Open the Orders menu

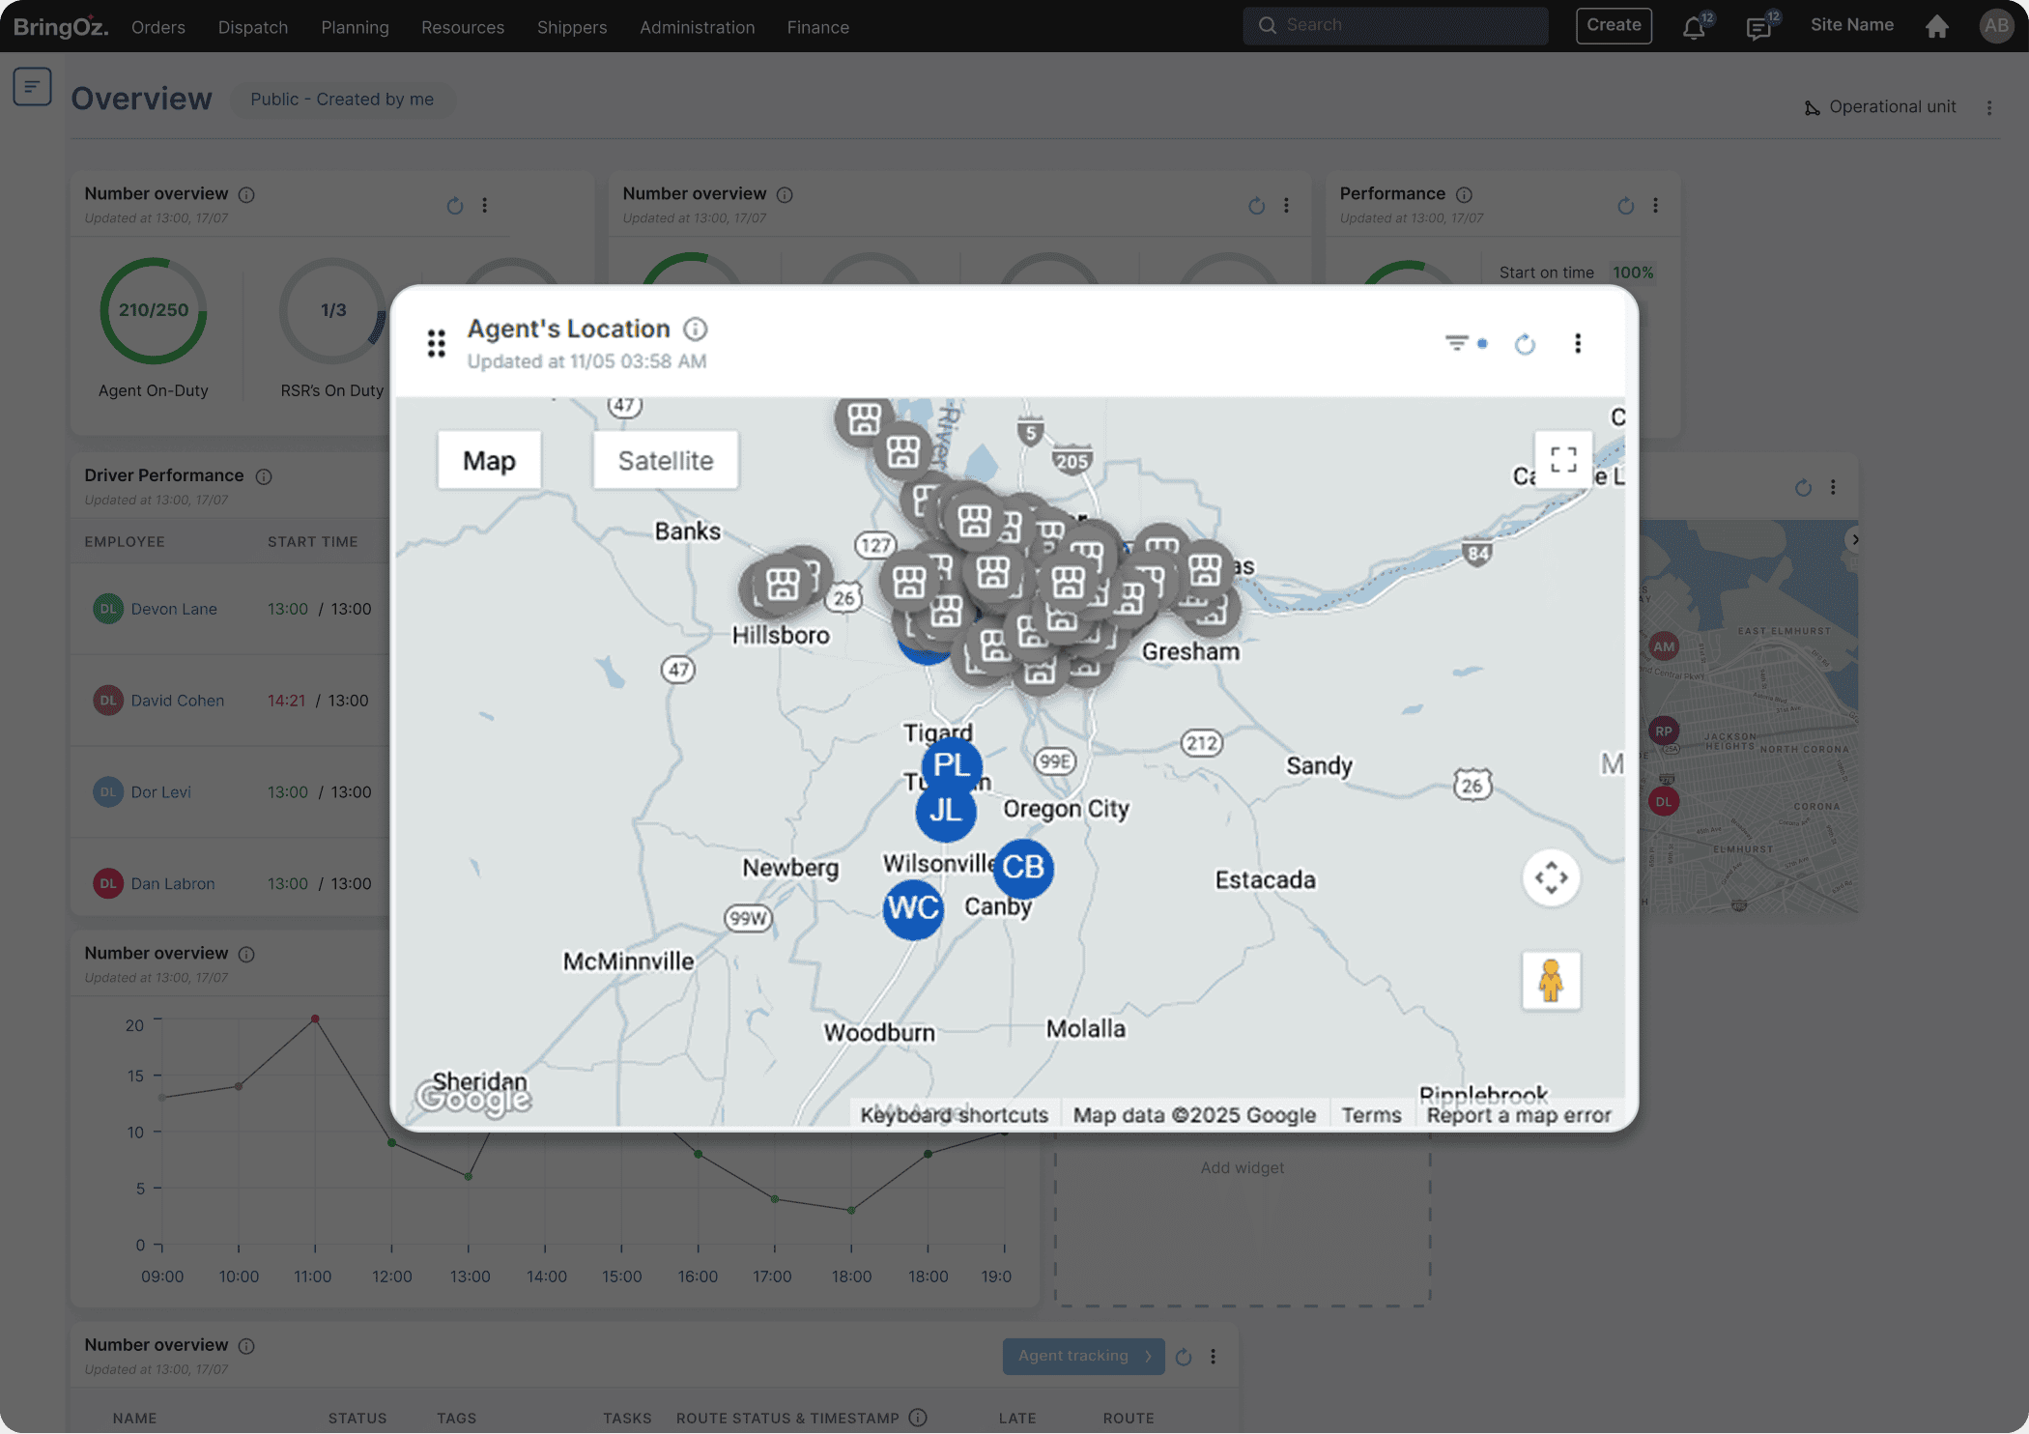coord(158,27)
